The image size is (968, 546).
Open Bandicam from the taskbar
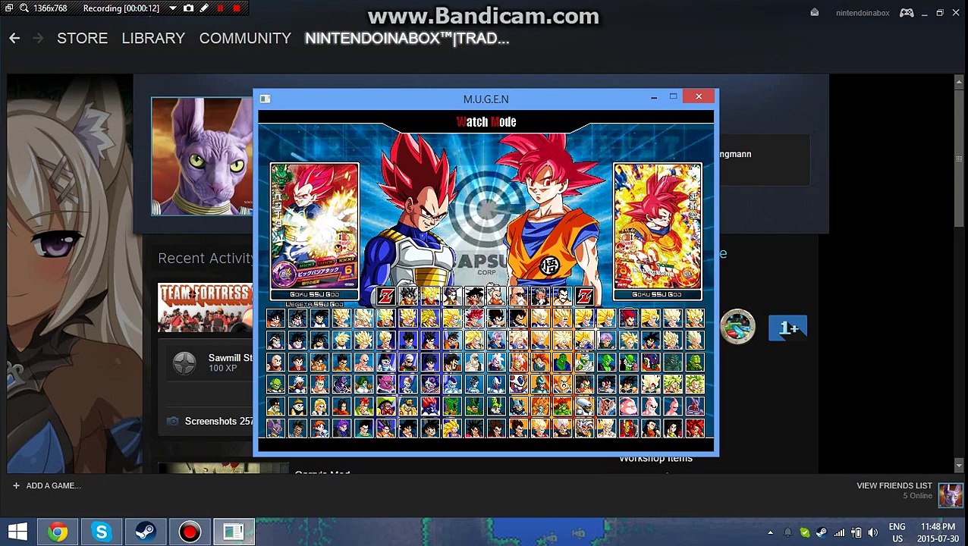(x=189, y=532)
